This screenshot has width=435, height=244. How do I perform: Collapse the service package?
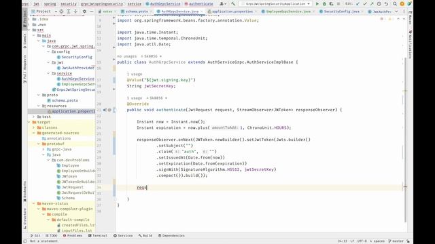[48, 73]
